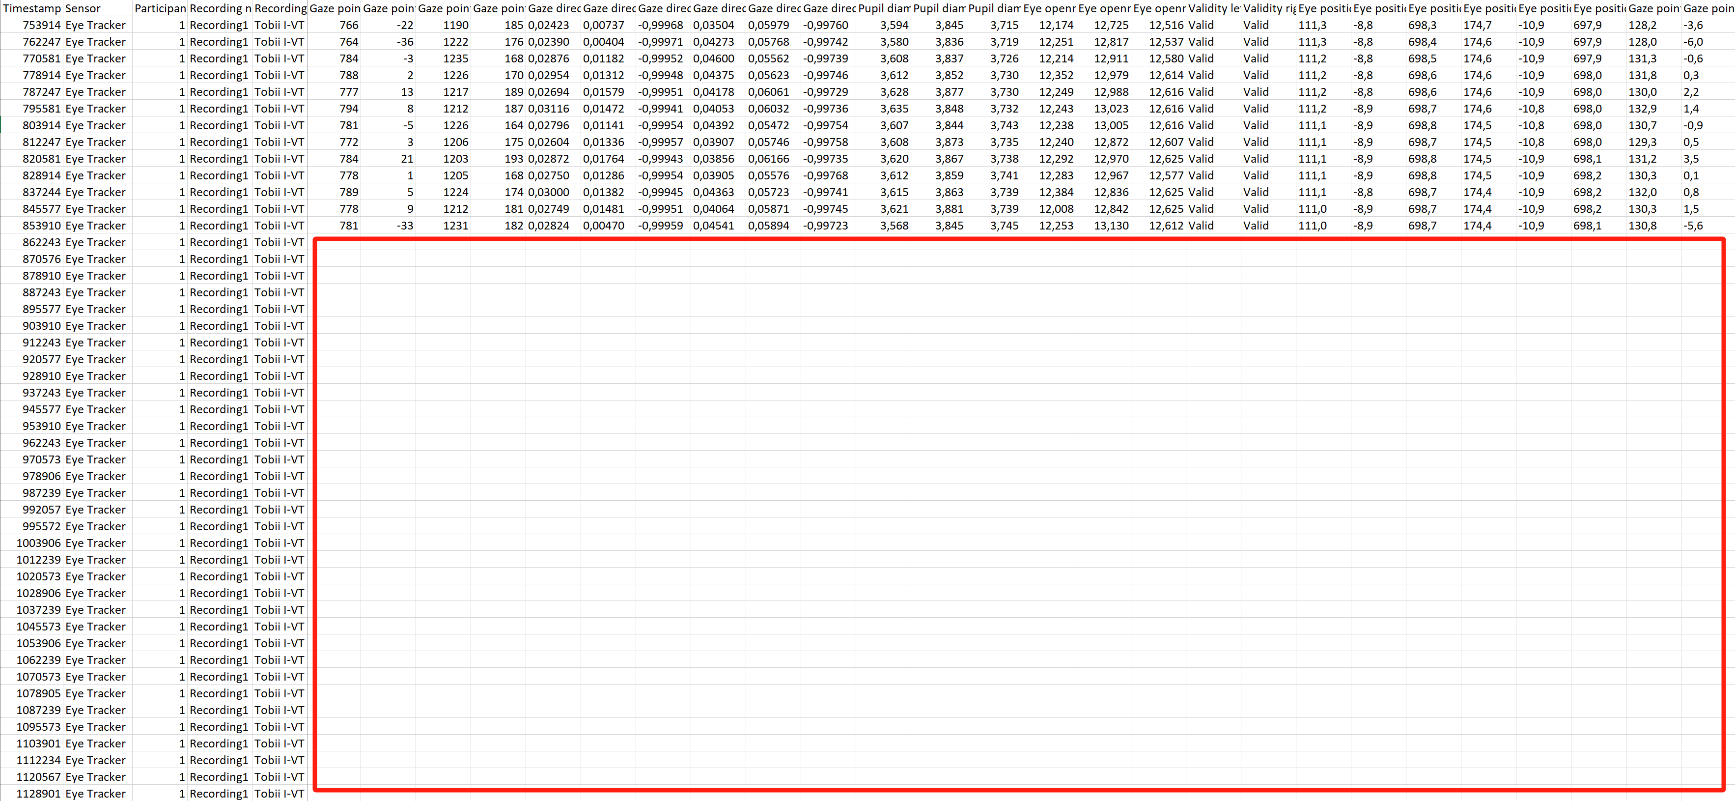Image resolution: width=1735 pixels, height=801 pixels.
Task: Click eye openness cell 13,130
Action: click(1111, 226)
